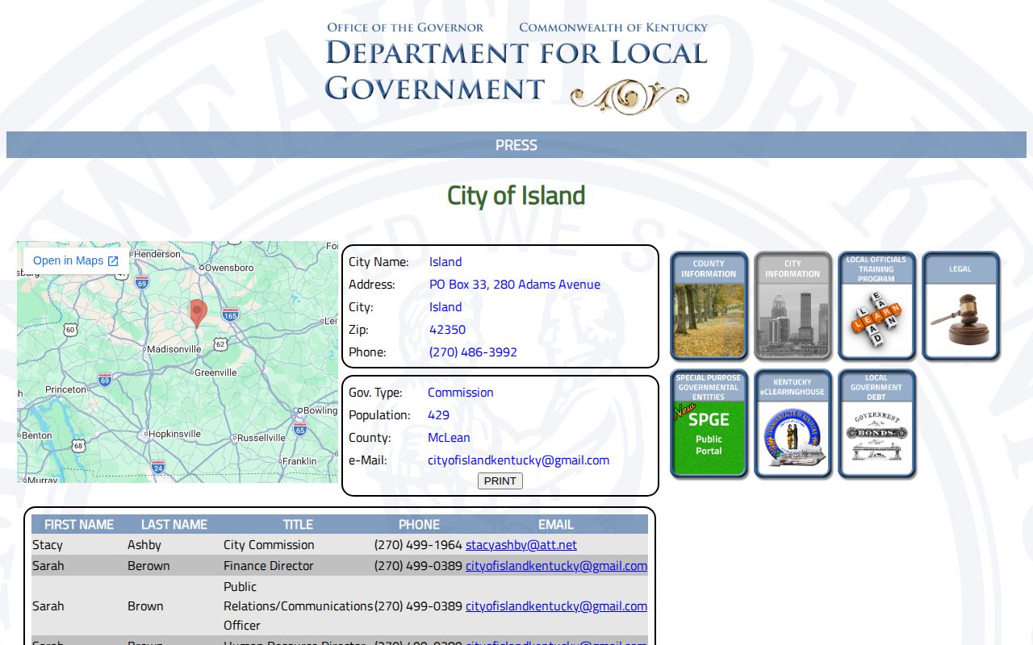Click Owensboro on the map
The image size is (1033, 645).
pyautogui.click(x=229, y=267)
